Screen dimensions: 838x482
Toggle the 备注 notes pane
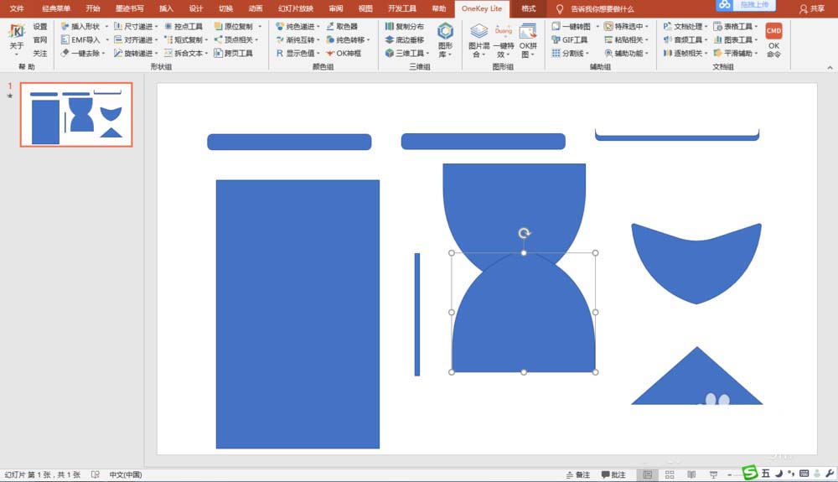click(x=577, y=474)
